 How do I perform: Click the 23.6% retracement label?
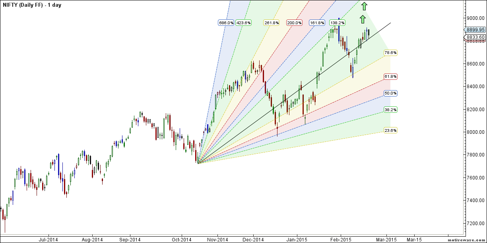pos(390,130)
